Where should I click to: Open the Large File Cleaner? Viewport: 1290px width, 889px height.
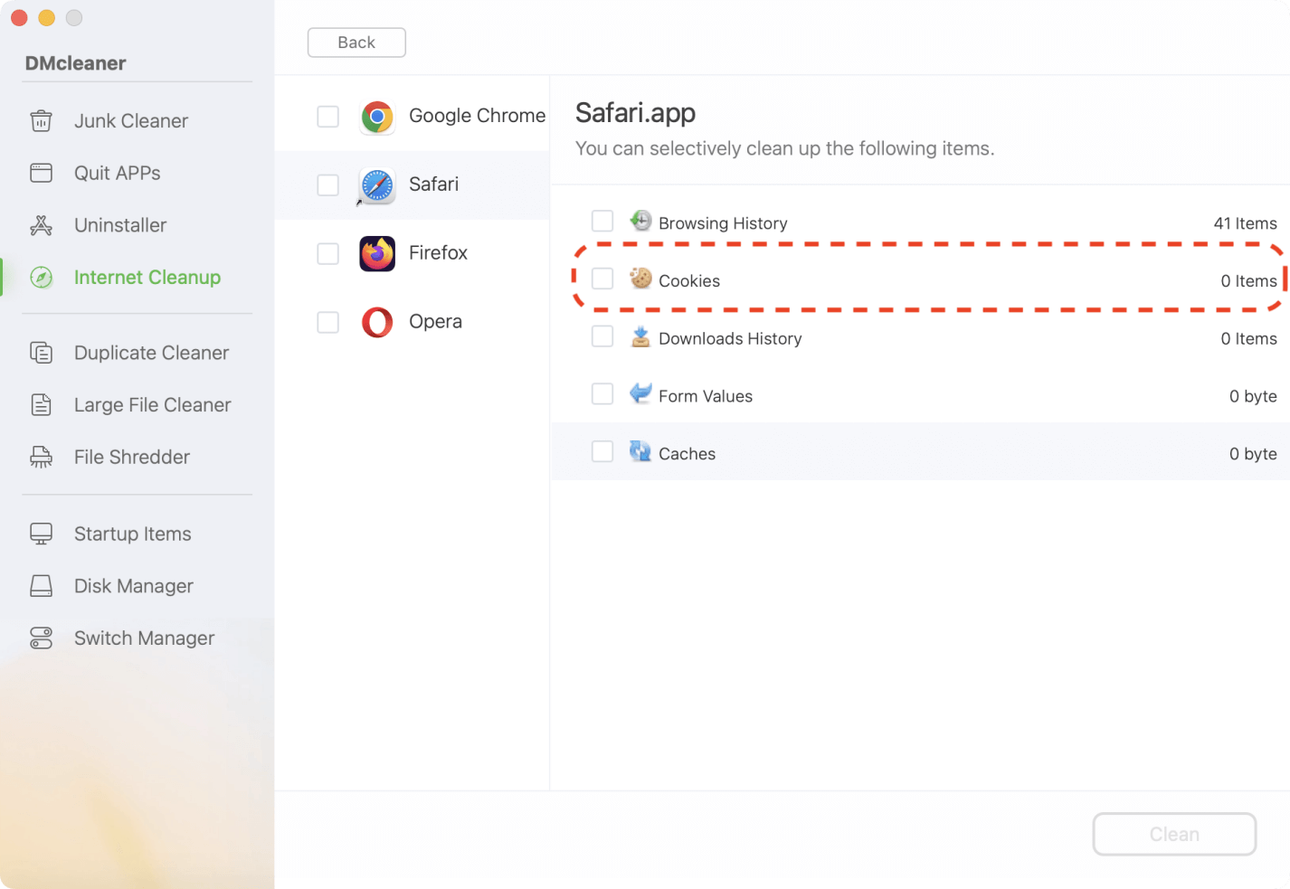[152, 405]
